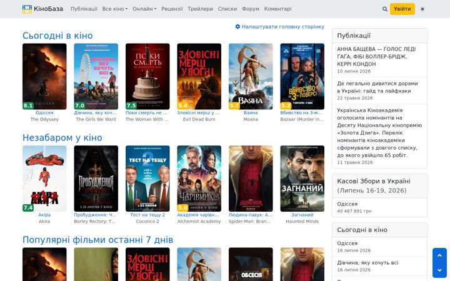The width and height of the screenshot is (450, 281).
Task: Open article Де легально дивитися дорами в Україні
Action: (377, 87)
